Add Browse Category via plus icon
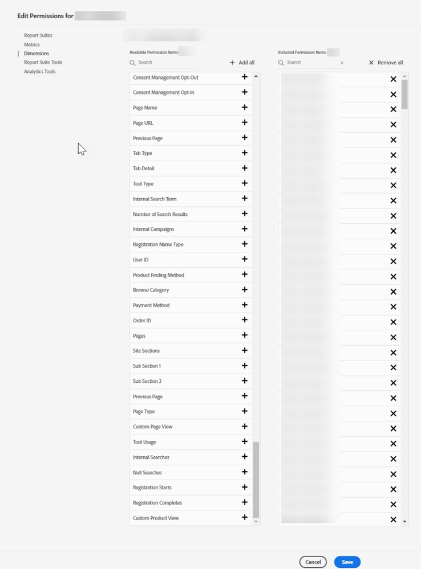This screenshot has width=421, height=569. pyautogui.click(x=245, y=289)
